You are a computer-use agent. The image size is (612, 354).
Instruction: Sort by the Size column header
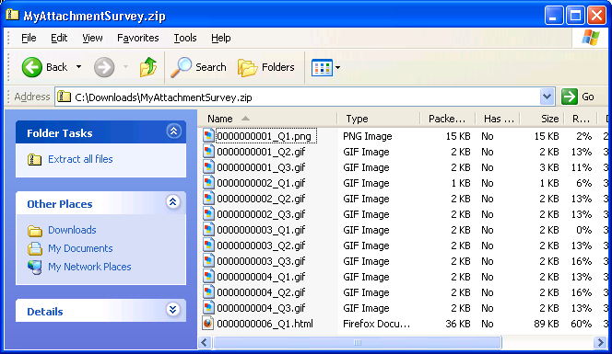coord(542,119)
